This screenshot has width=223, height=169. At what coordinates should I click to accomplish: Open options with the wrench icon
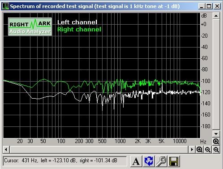click(161, 161)
